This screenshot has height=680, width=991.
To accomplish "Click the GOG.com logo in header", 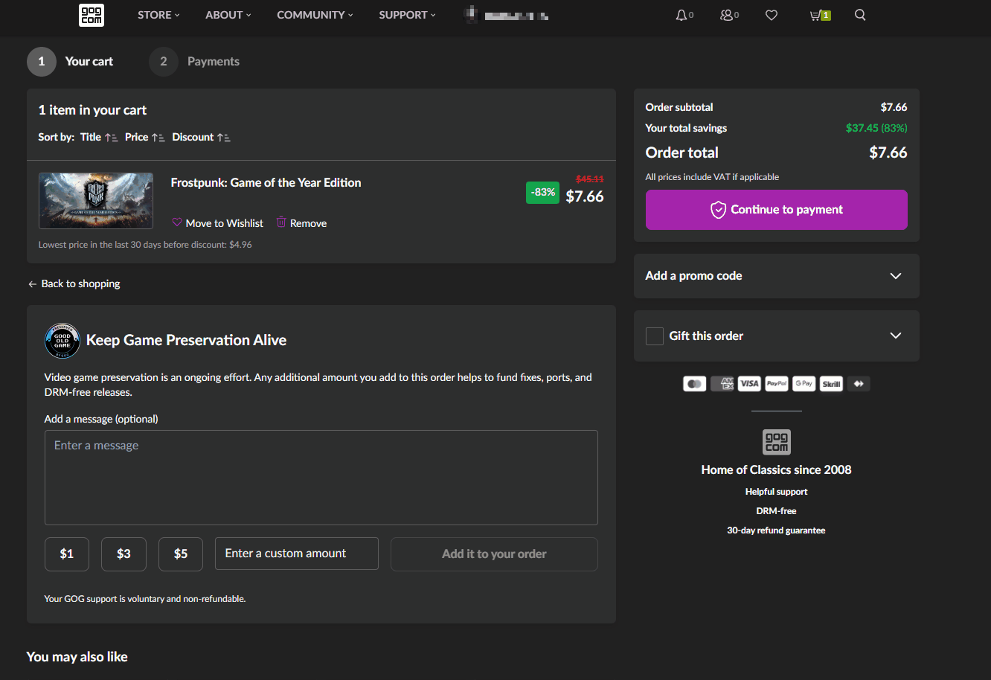I will pyautogui.click(x=91, y=15).
